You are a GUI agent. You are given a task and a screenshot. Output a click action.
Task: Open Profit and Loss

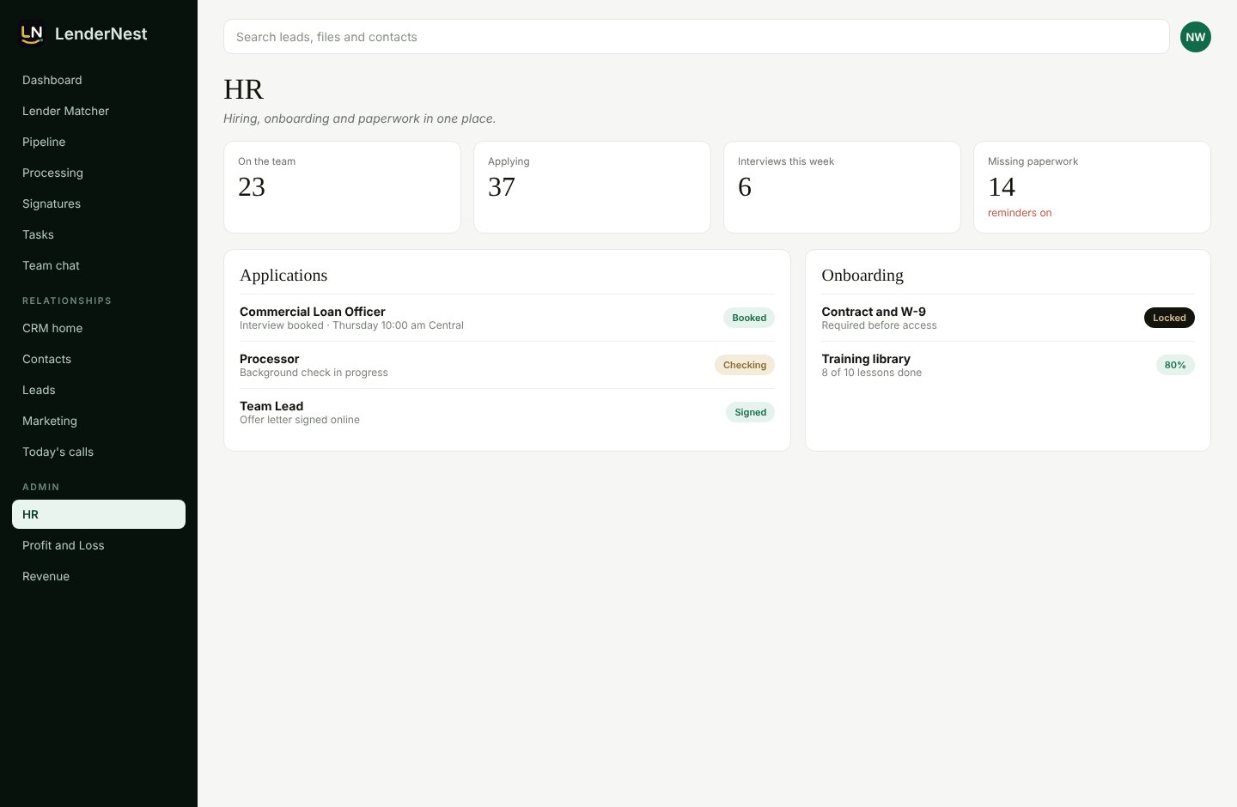pos(99,545)
